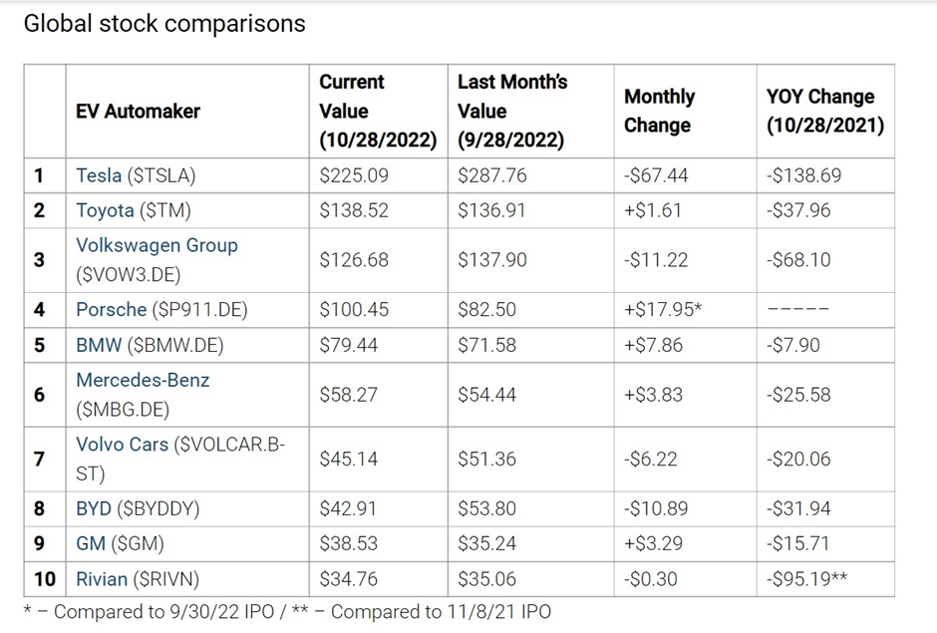Follow the BYD link
The height and width of the screenshot is (633, 937).
point(93,508)
